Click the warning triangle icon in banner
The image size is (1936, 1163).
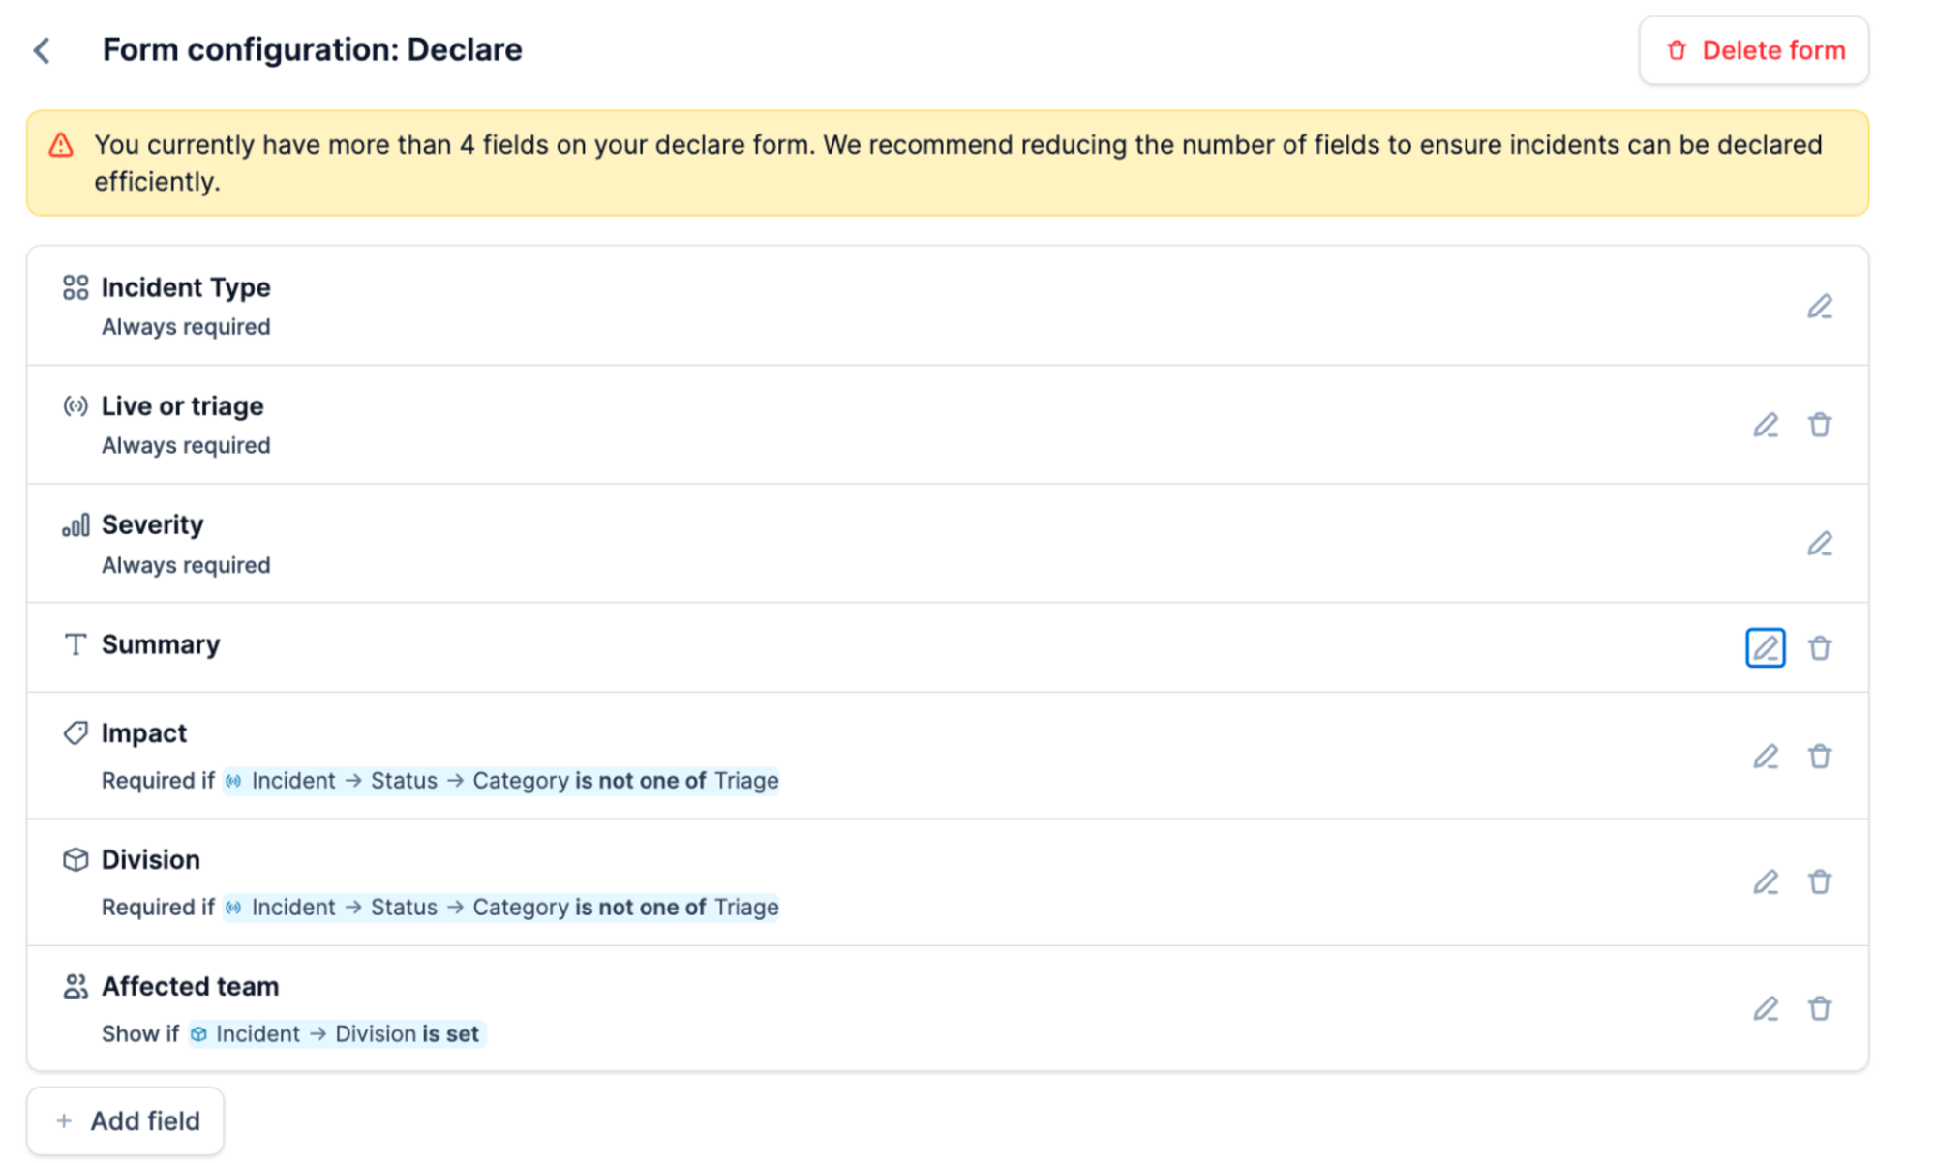[61, 145]
